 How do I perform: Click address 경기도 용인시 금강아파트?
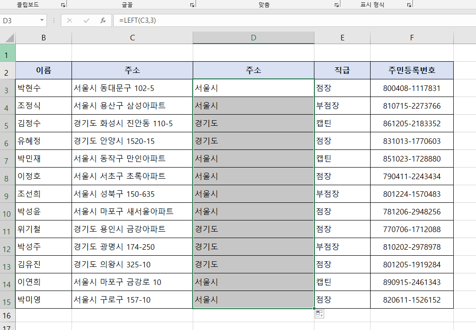(x=132, y=229)
